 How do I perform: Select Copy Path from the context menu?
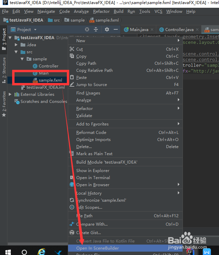pyautogui.click(x=125, y=63)
